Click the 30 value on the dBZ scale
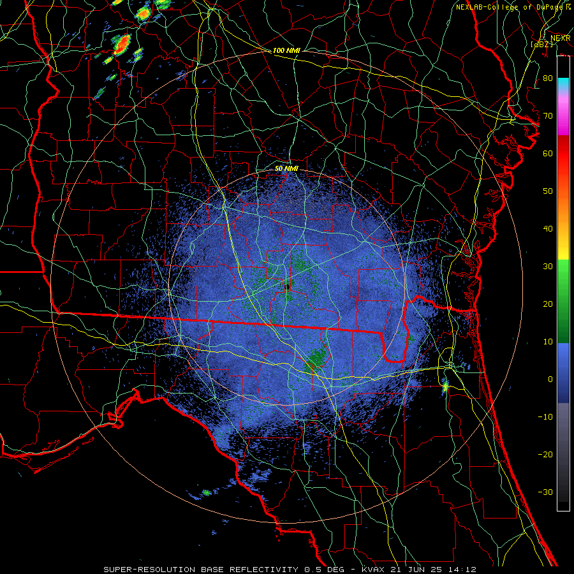Image resolution: width=574 pixels, height=574 pixels. click(x=548, y=266)
